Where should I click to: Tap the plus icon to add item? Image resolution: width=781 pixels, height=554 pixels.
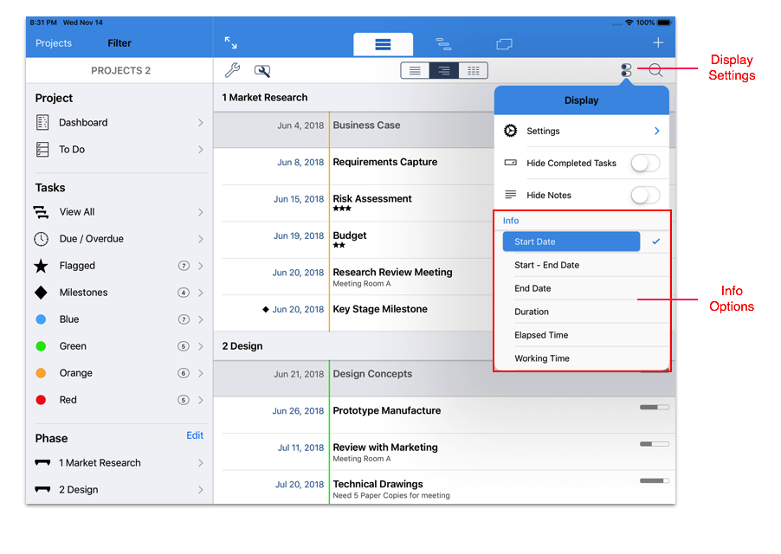658,42
